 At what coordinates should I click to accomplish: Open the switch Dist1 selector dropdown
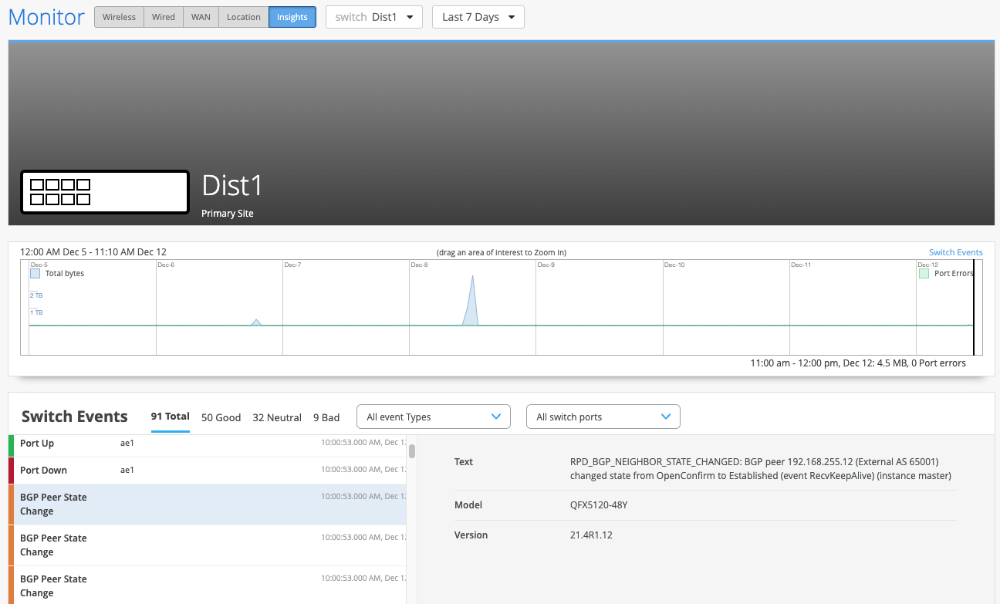[373, 17]
